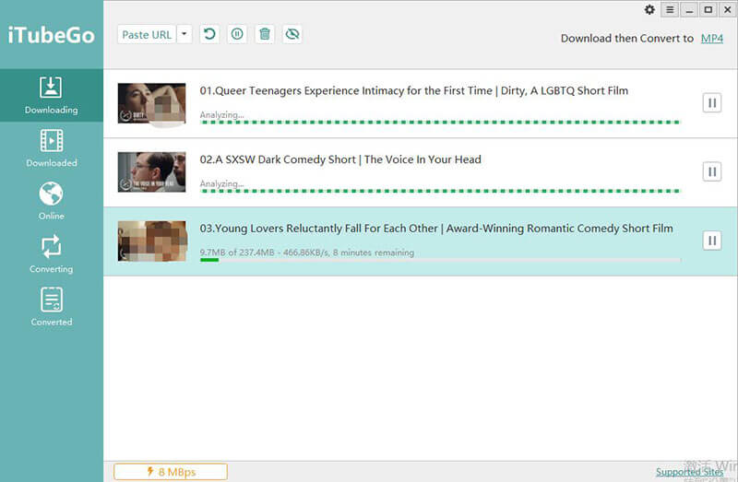Click thumbnail of The Voice In Your Head
Image resolution: width=738 pixels, height=482 pixels.
(x=151, y=172)
